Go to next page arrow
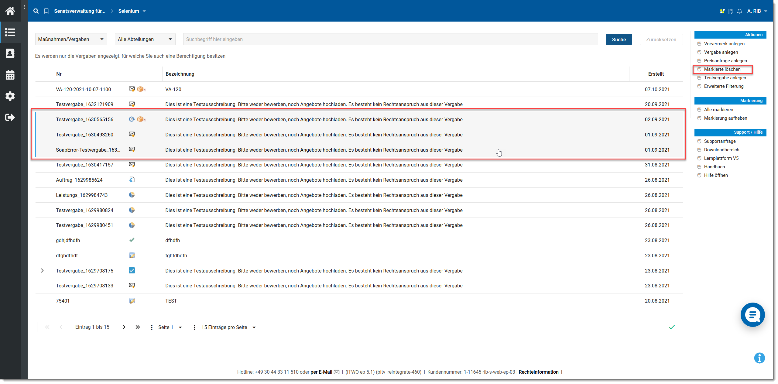778x384 pixels. point(124,327)
